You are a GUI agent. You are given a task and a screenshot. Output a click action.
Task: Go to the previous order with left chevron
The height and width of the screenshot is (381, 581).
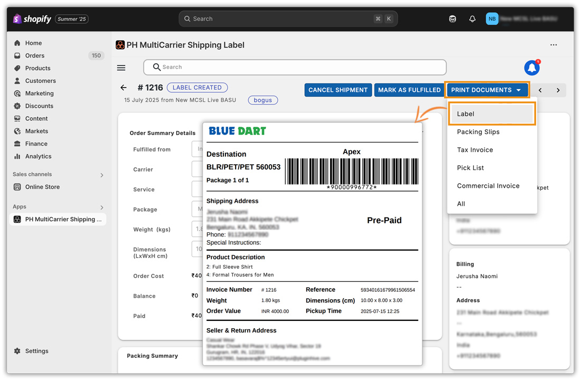pyautogui.click(x=540, y=90)
